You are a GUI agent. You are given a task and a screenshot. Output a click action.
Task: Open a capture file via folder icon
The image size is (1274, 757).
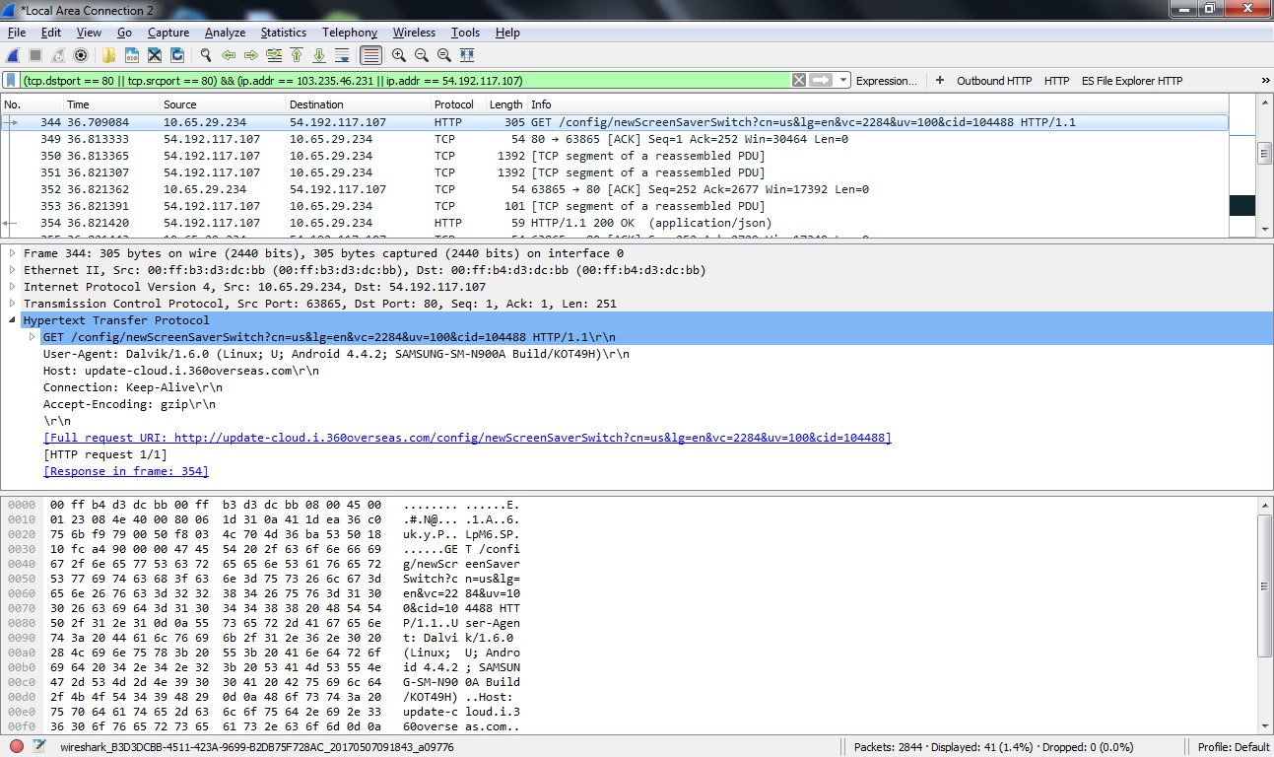click(108, 55)
